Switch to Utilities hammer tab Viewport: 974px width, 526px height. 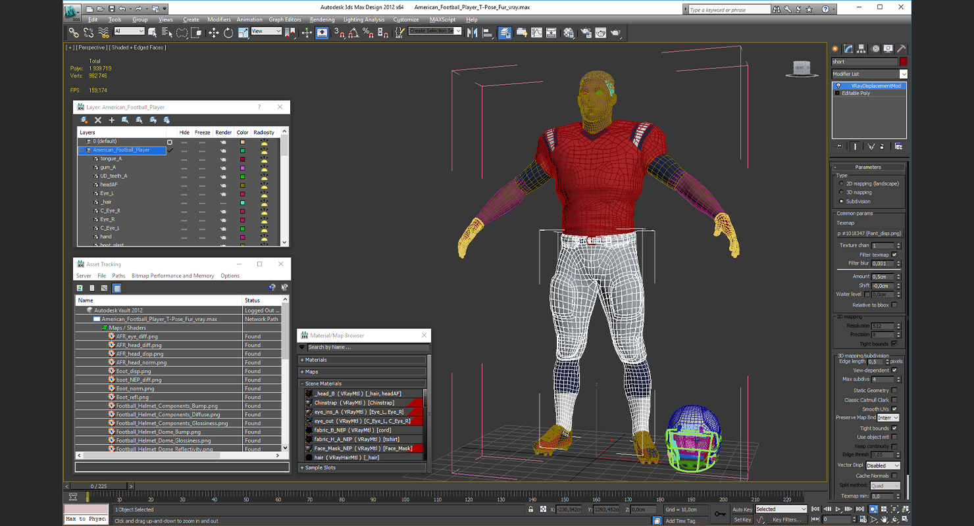coord(902,49)
